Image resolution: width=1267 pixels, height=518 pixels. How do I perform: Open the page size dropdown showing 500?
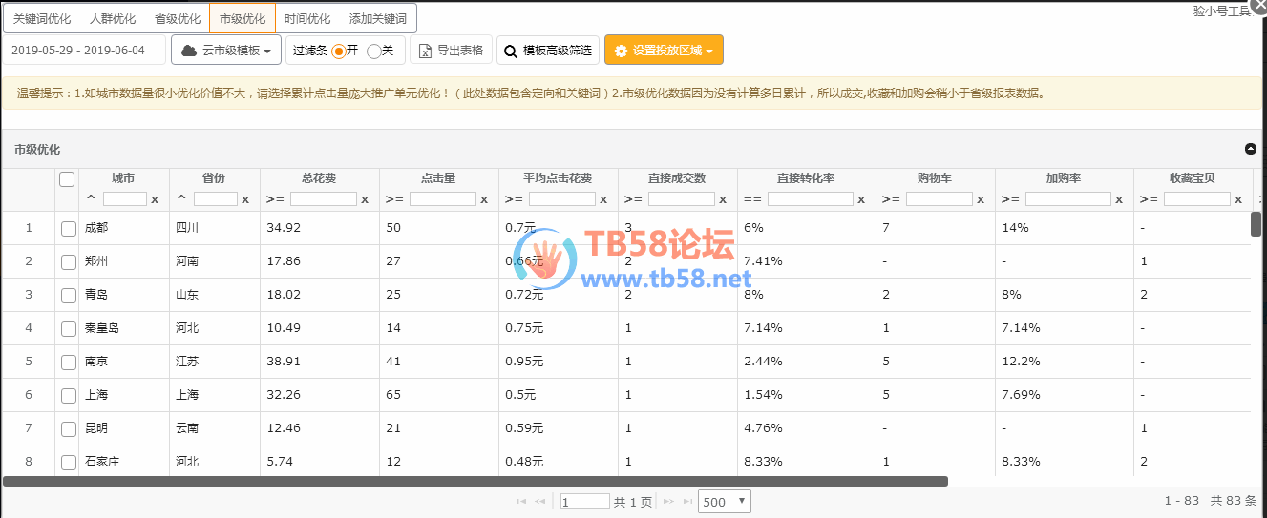pyautogui.click(x=725, y=501)
